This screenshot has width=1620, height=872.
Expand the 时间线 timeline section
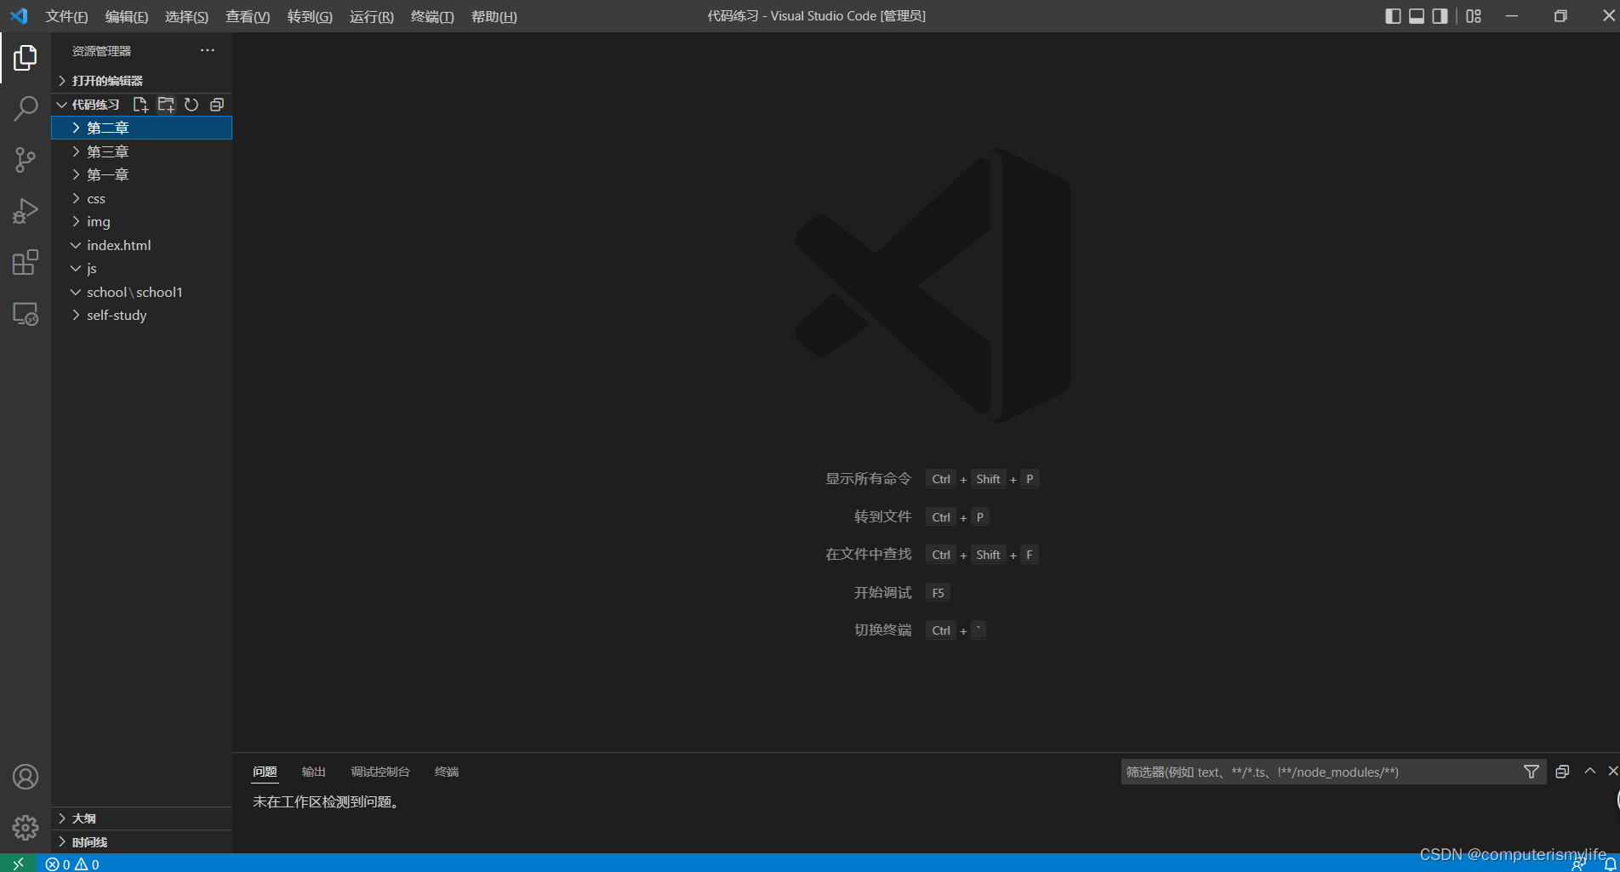[141, 842]
